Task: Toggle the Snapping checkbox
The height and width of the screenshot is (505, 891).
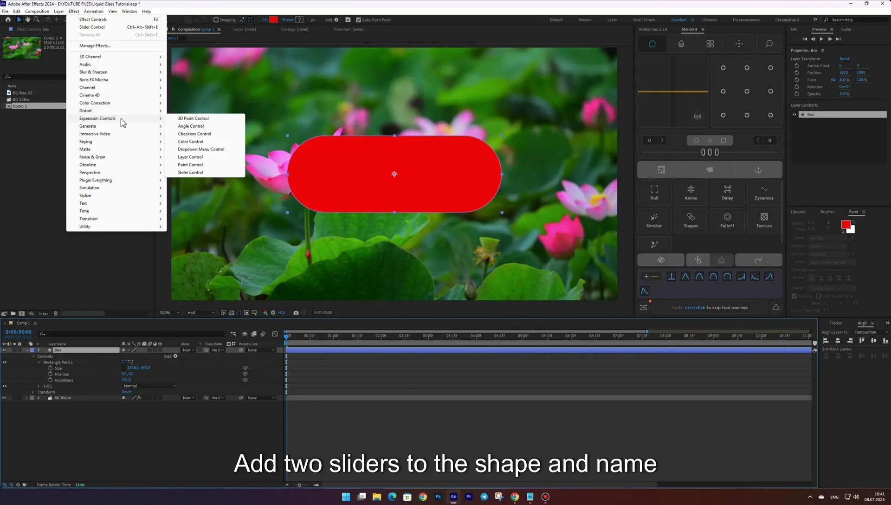Action: [216, 20]
